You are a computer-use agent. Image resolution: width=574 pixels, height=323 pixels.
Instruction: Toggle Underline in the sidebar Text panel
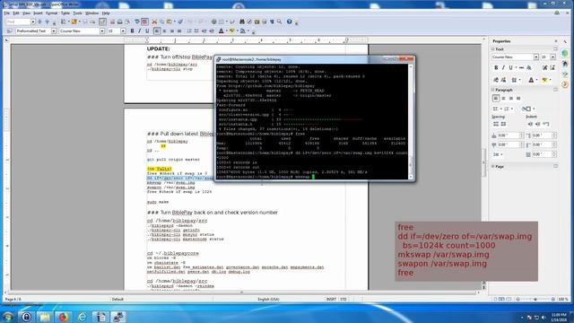click(510, 68)
